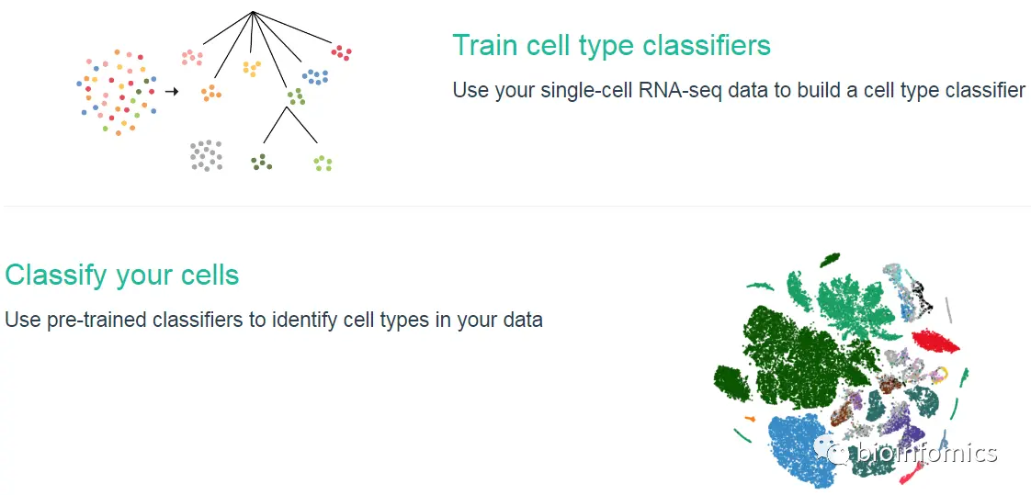Click the gray cell cluster in diagram
This screenshot has height=495, width=1031.
pyautogui.click(x=206, y=156)
